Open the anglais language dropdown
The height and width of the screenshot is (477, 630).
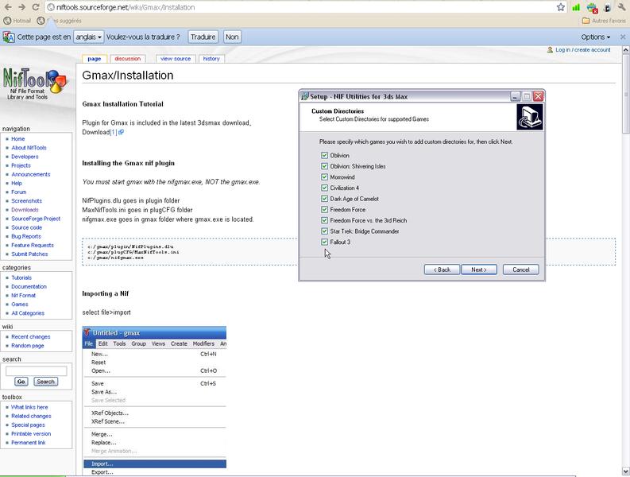(88, 37)
